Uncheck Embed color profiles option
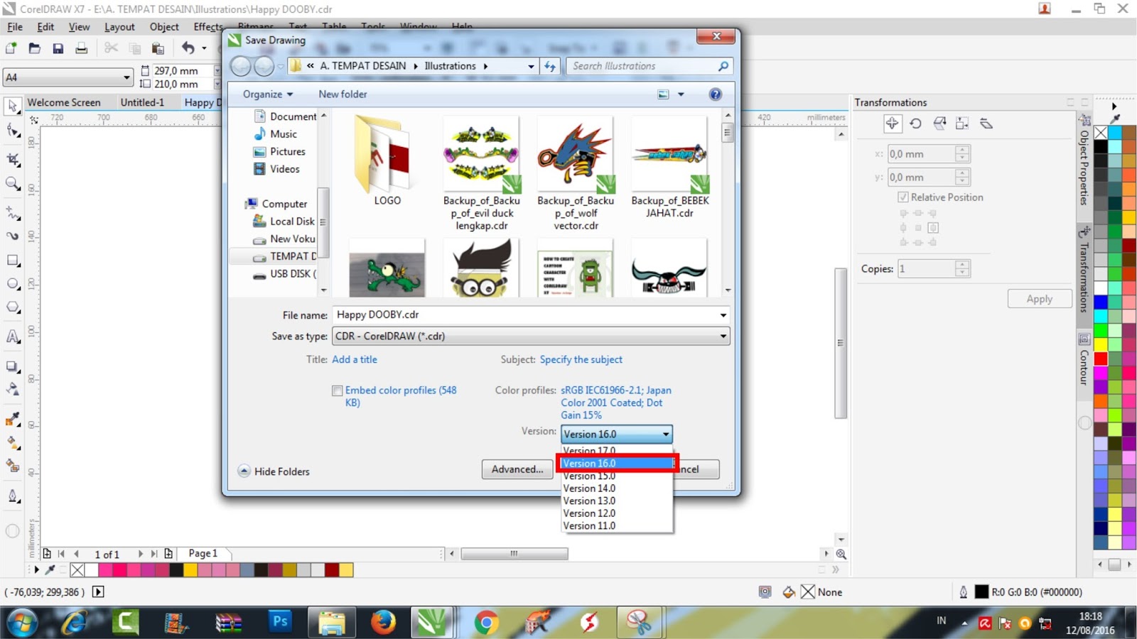 338,390
